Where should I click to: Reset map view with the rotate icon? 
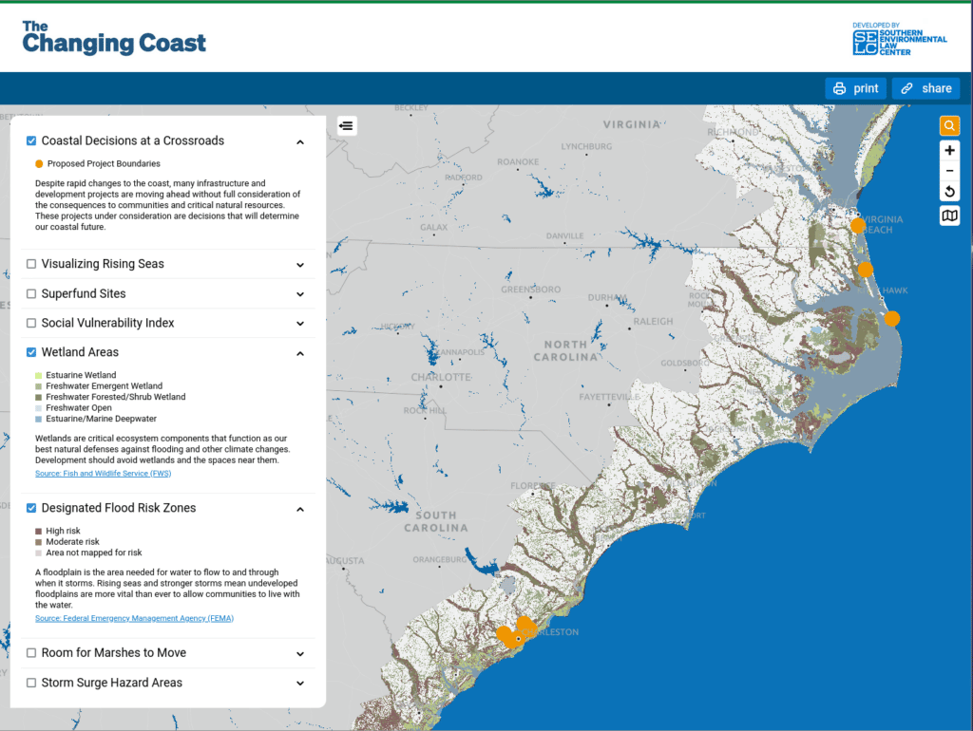pos(949,191)
